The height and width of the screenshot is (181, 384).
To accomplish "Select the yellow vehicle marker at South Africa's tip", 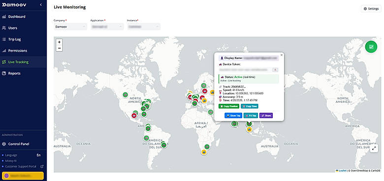I will pyautogui.click(x=203, y=152).
